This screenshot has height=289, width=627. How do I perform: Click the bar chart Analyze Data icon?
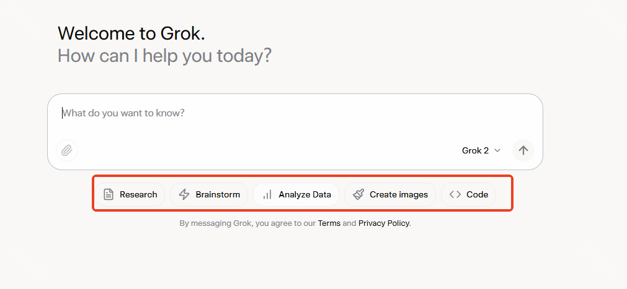[267, 194]
